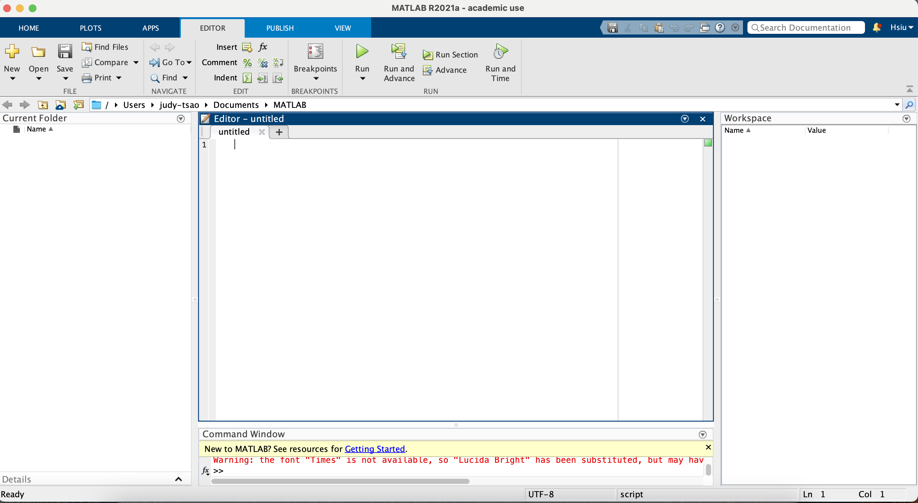Switch to the HOME tab
The image size is (918, 503).
click(x=29, y=28)
